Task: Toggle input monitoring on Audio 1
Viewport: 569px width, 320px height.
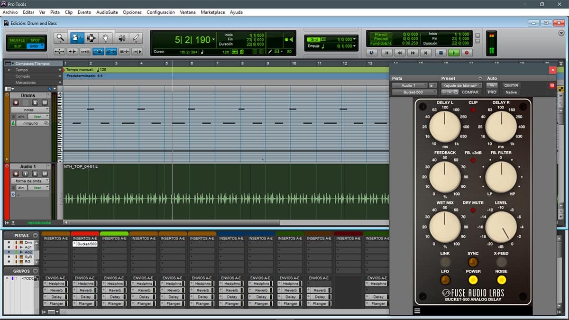Action: click(26, 174)
